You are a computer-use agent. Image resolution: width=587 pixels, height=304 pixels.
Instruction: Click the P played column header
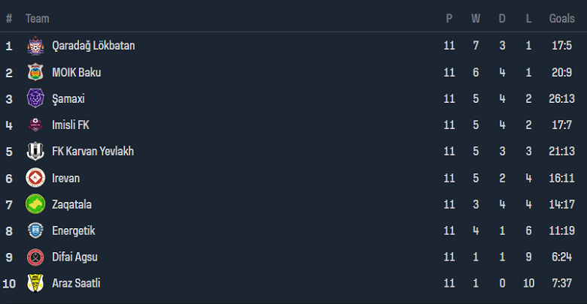point(449,18)
